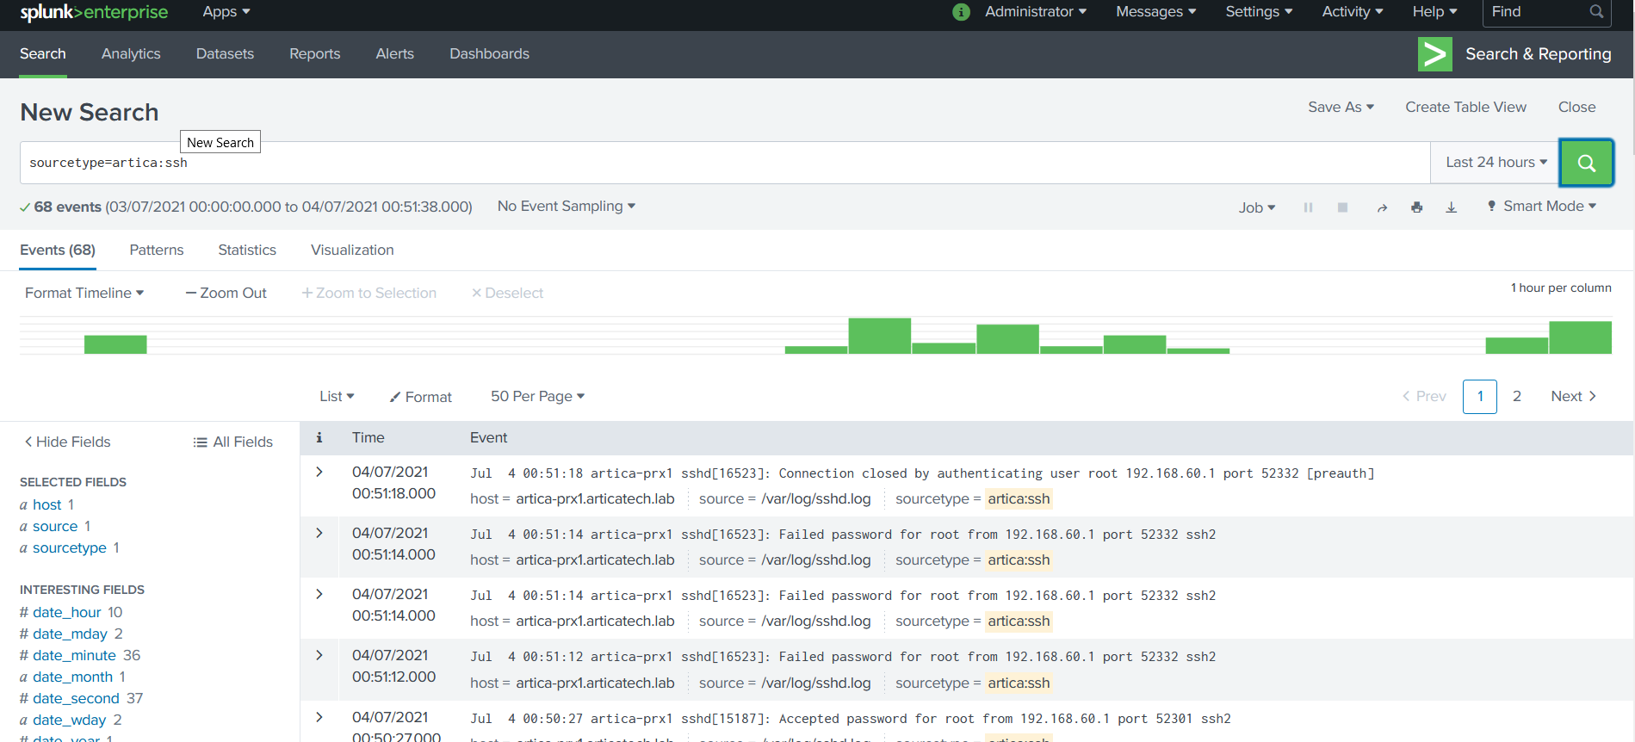This screenshot has height=742, width=1635.
Task: Open the Save As dropdown
Action: [1341, 107]
